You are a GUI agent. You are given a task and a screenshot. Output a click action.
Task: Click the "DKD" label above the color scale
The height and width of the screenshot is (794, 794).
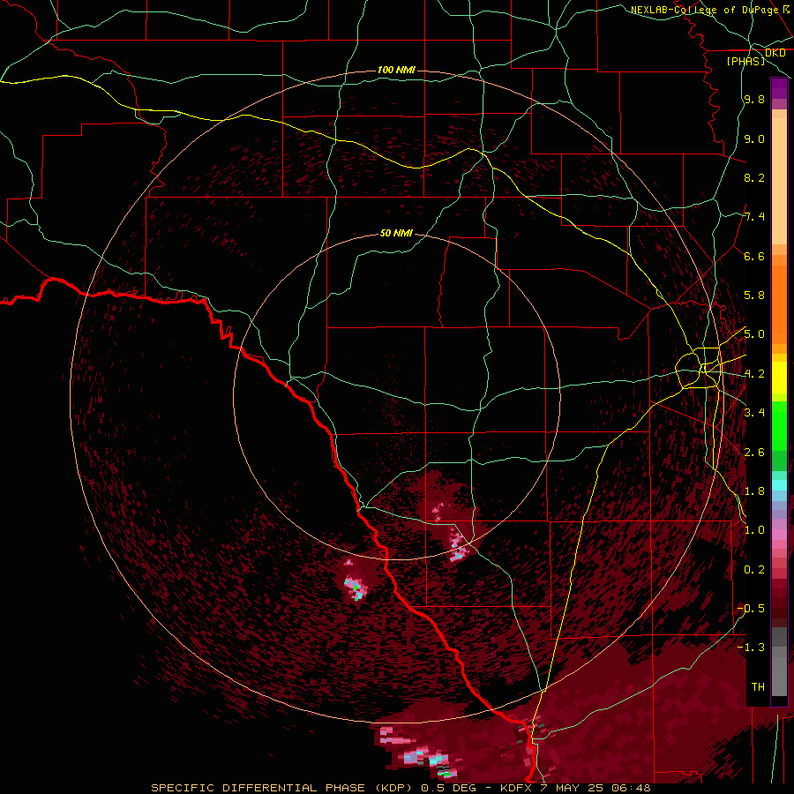tap(775, 53)
